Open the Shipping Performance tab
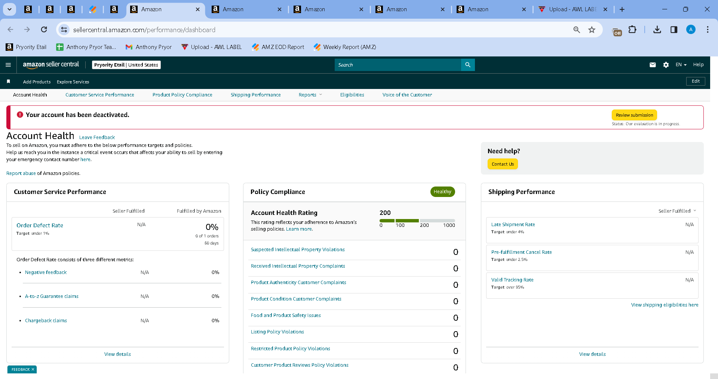This screenshot has height=379, width=718. click(x=256, y=95)
